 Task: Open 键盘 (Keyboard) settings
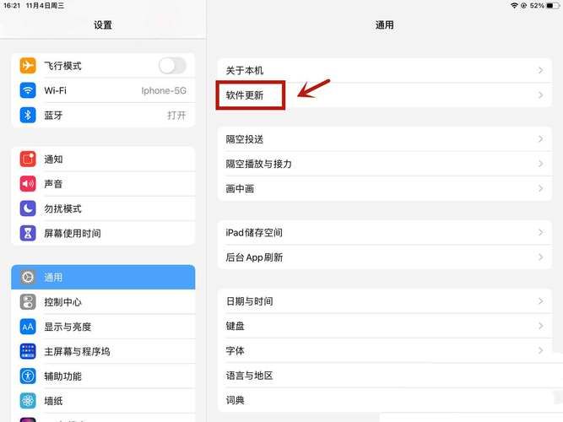coord(385,326)
